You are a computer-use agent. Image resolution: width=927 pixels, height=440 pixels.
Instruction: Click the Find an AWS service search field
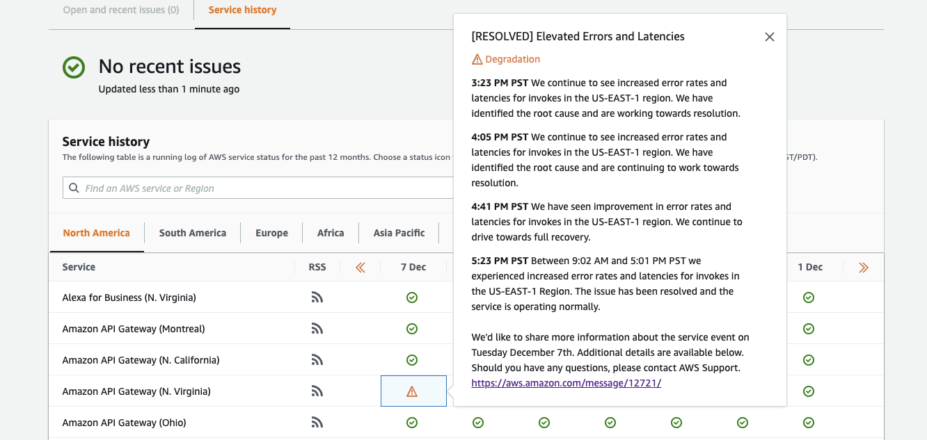coord(264,188)
